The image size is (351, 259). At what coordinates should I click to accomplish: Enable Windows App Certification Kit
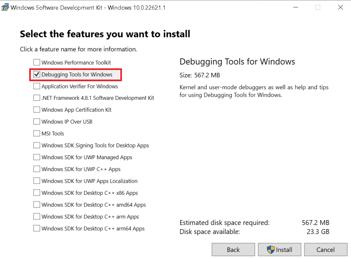pyautogui.click(x=37, y=110)
